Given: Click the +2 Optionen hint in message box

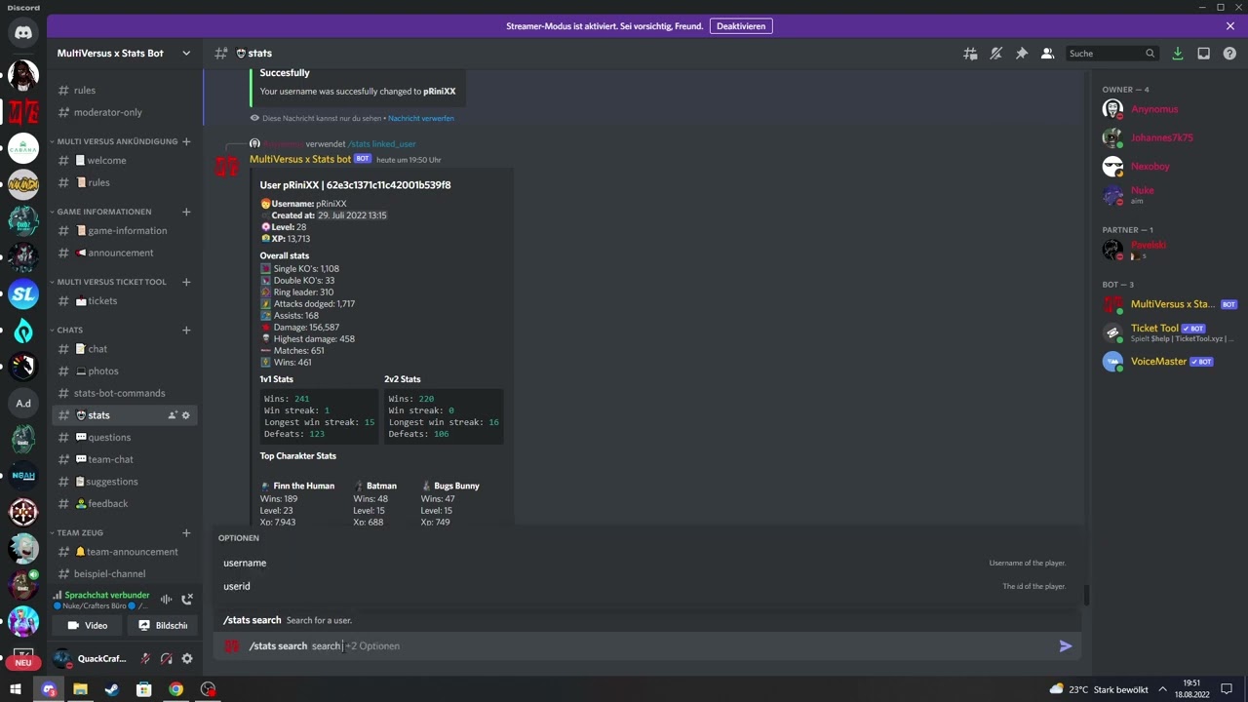Looking at the screenshot, I should point(372,645).
